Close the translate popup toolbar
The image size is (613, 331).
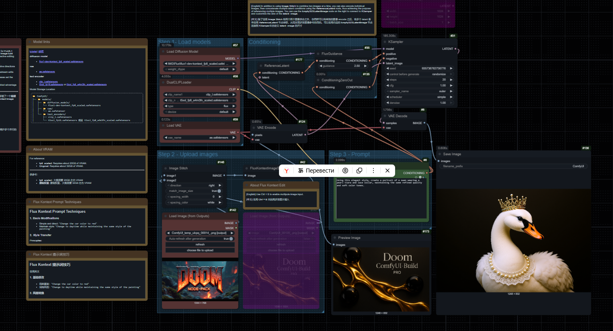pos(387,171)
